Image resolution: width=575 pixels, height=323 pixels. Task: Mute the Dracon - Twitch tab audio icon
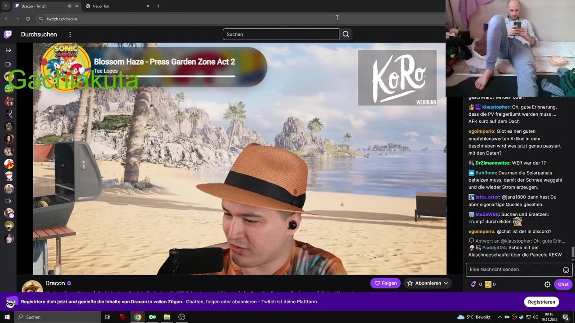[x=69, y=6]
